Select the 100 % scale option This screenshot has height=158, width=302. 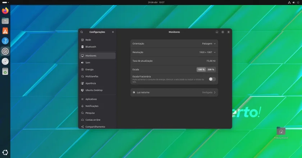[x=201, y=70]
